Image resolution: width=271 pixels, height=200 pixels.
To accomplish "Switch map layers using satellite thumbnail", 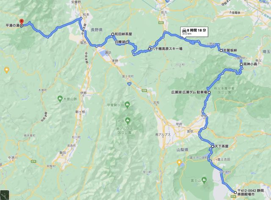I will [5, 195].
